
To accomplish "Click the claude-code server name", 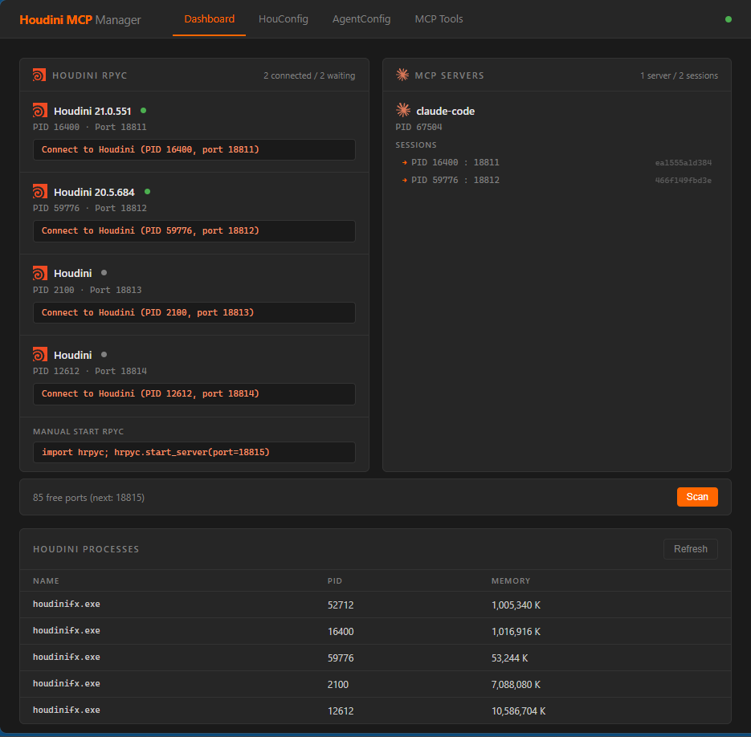I will (446, 111).
